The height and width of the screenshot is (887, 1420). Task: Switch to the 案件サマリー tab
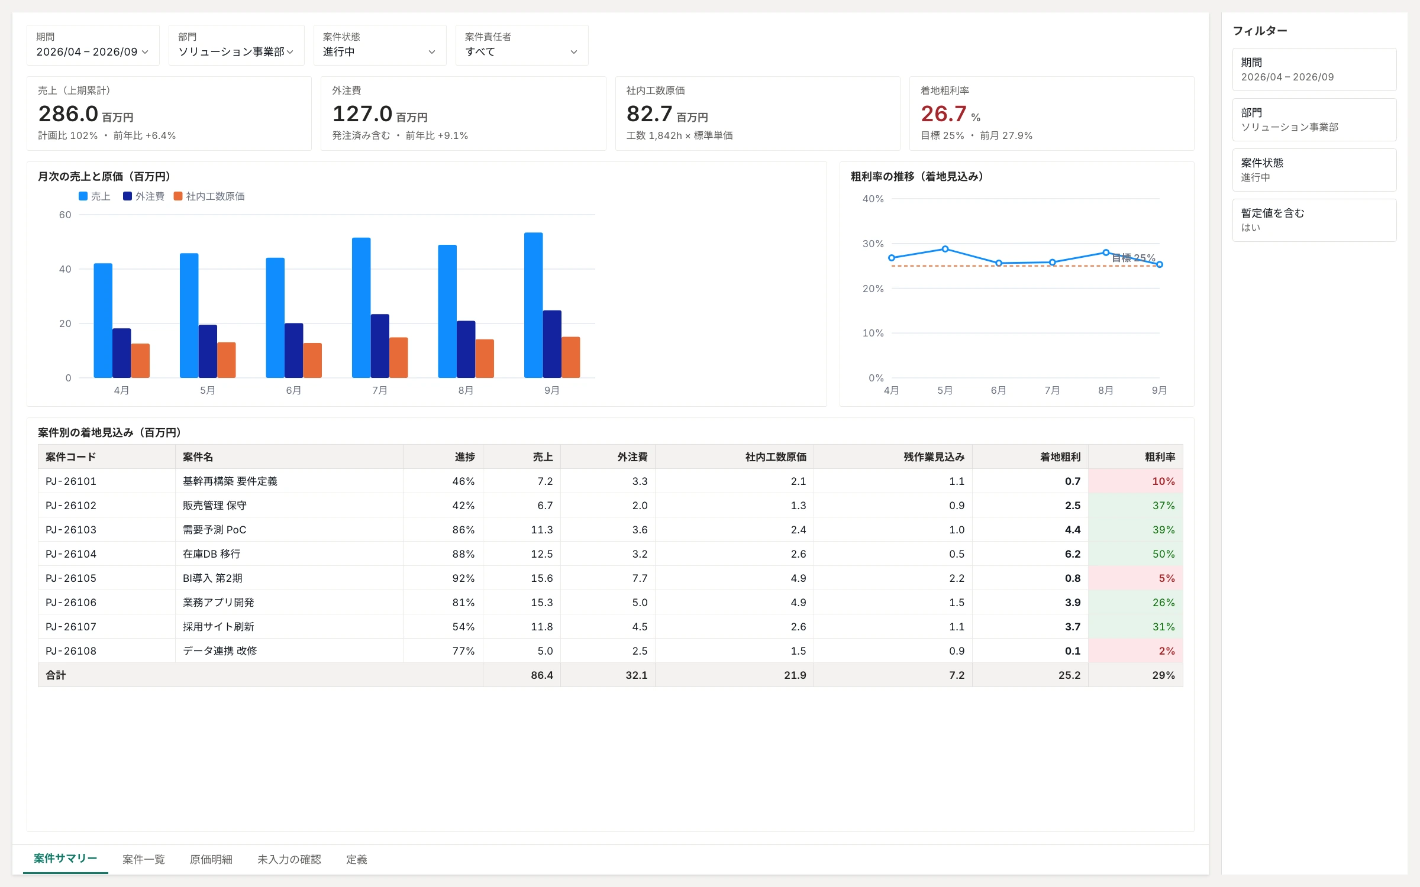pyautogui.click(x=66, y=859)
